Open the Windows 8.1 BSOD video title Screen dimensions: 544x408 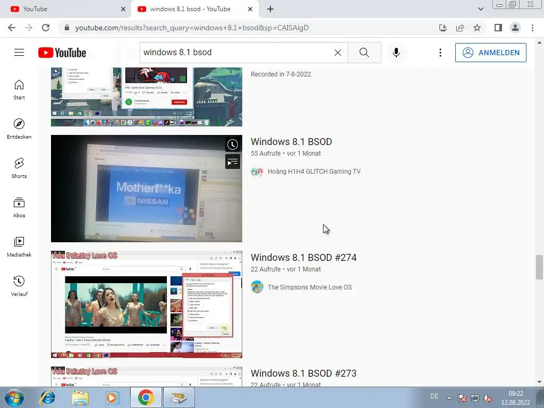point(292,141)
